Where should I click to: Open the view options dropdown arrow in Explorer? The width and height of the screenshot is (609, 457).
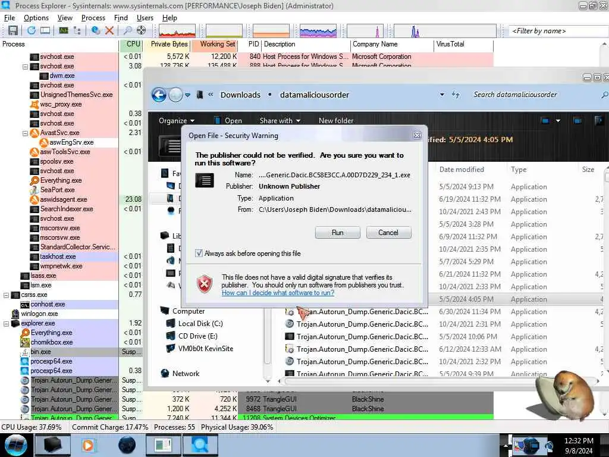tap(558, 121)
